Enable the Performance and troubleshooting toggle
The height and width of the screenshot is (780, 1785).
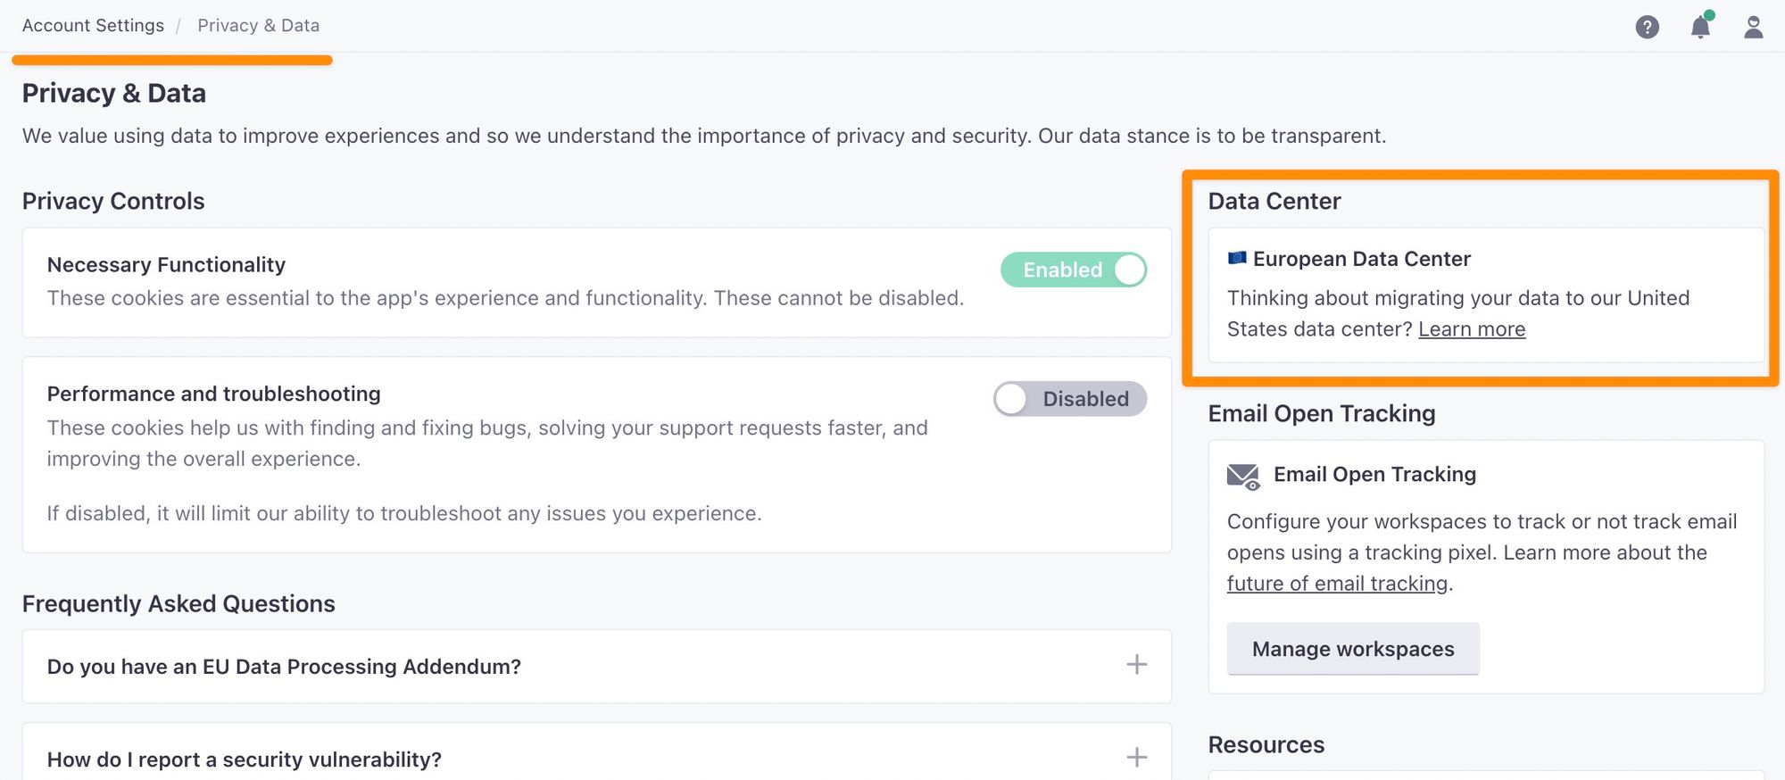click(1069, 399)
